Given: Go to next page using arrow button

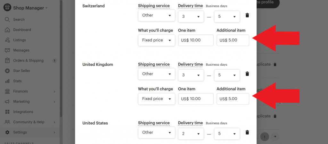Looking at the screenshot, I should point(275,137).
